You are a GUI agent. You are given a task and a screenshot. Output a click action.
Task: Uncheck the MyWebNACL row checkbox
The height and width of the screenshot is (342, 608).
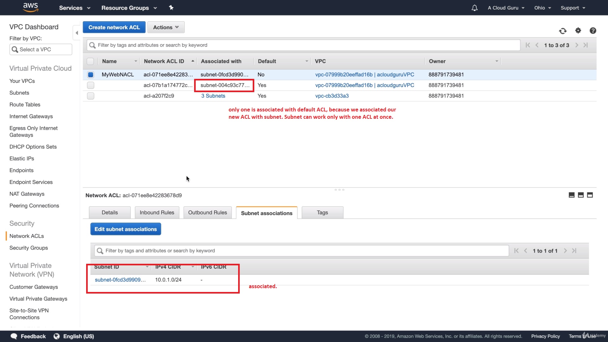(91, 75)
